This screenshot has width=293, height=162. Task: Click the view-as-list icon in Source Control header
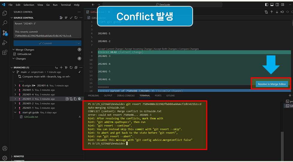(66, 18)
